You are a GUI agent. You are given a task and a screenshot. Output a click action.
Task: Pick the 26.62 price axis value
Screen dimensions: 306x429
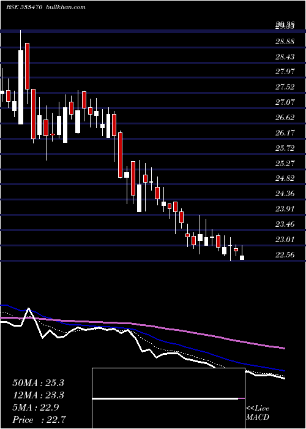point(285,118)
